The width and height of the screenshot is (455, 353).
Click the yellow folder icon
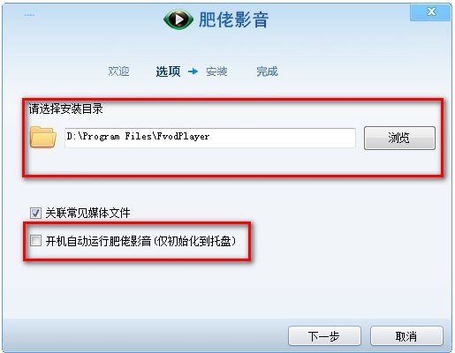click(43, 137)
